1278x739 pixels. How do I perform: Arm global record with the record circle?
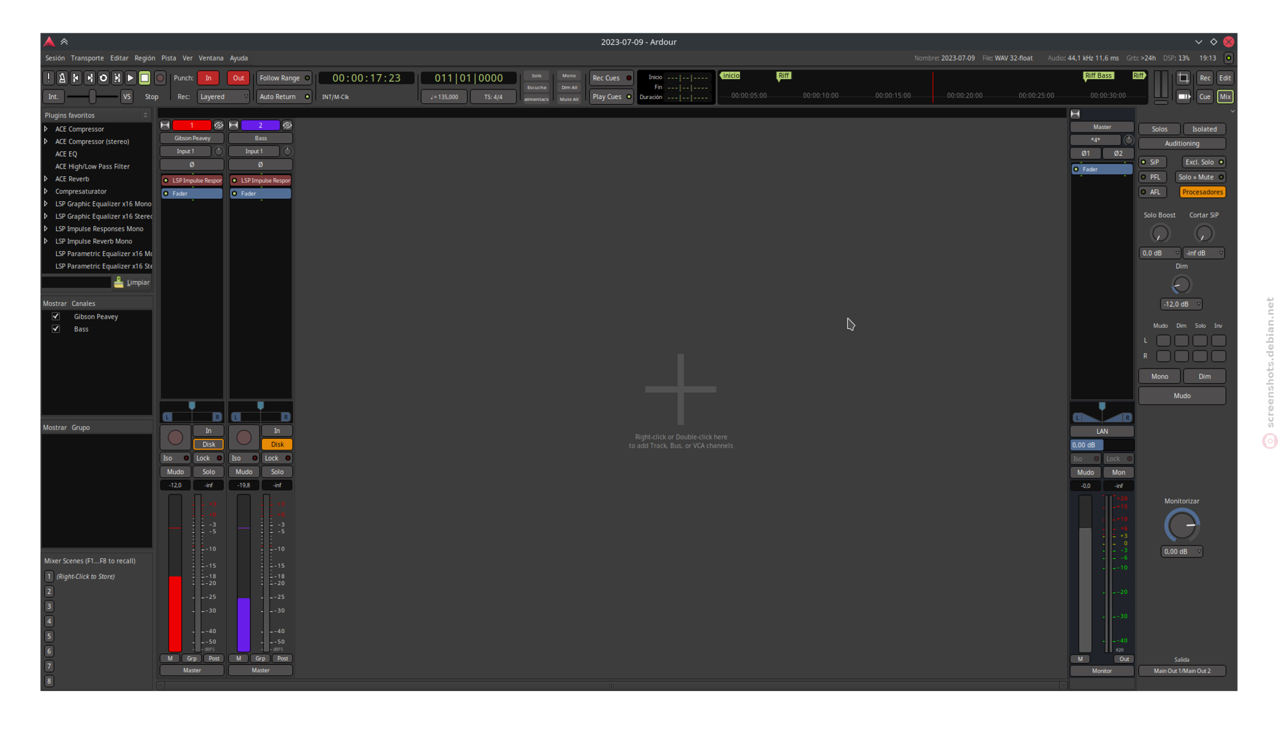click(x=160, y=78)
